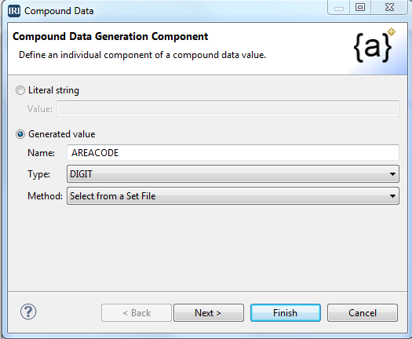Click the Generated value label text
Image resolution: width=412 pixels, height=339 pixels.
(x=62, y=134)
